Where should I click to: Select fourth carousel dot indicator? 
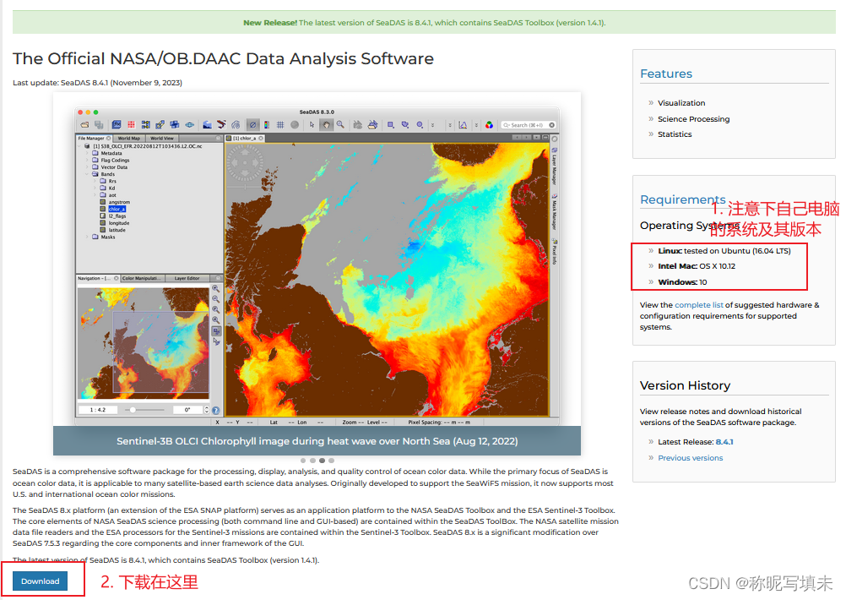pos(332,461)
